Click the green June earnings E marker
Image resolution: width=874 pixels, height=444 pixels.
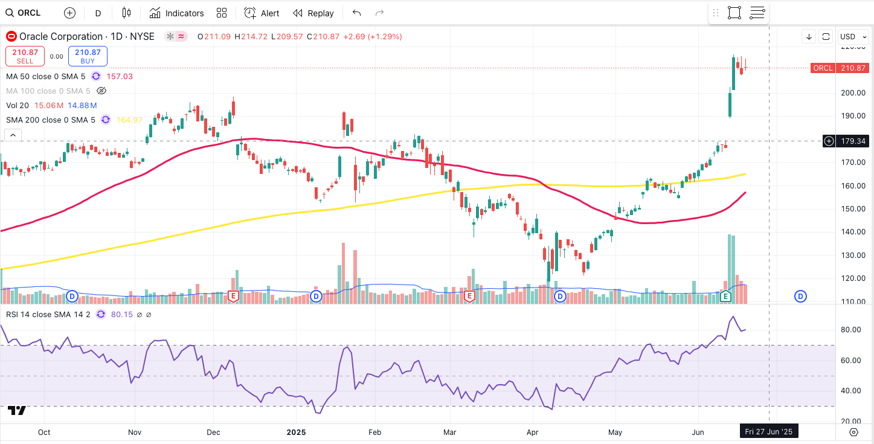pos(725,296)
